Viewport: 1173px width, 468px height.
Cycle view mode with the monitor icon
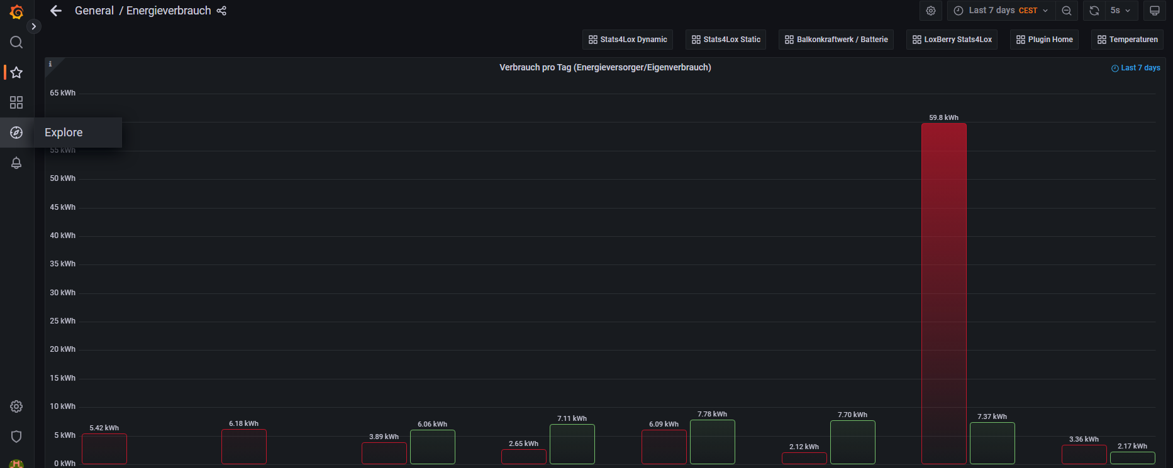1155,11
